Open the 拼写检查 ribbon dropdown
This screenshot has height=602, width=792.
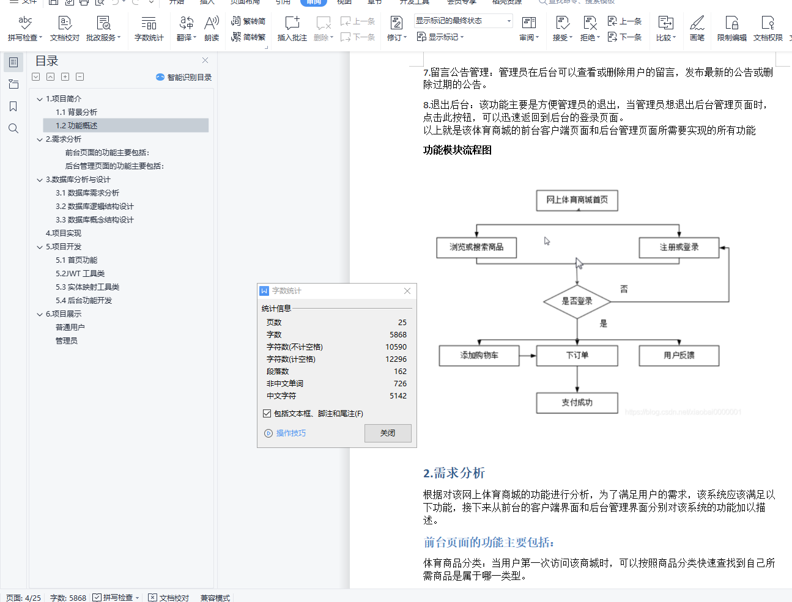[x=25, y=37]
